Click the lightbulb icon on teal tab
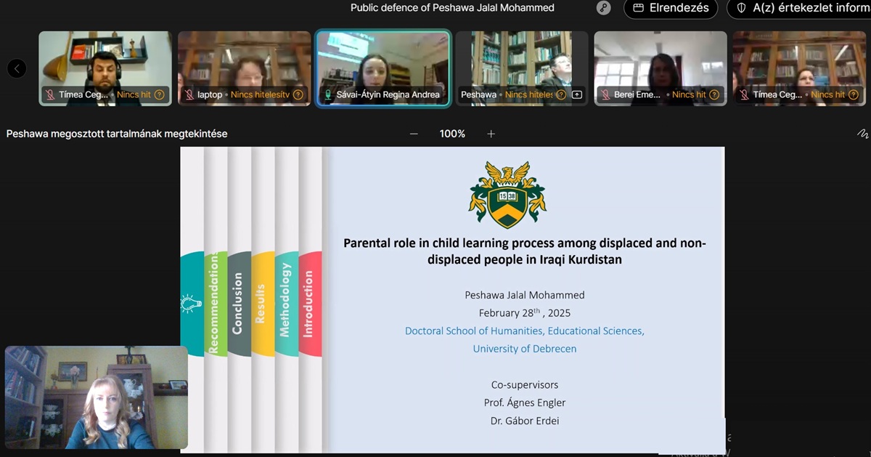 190,303
